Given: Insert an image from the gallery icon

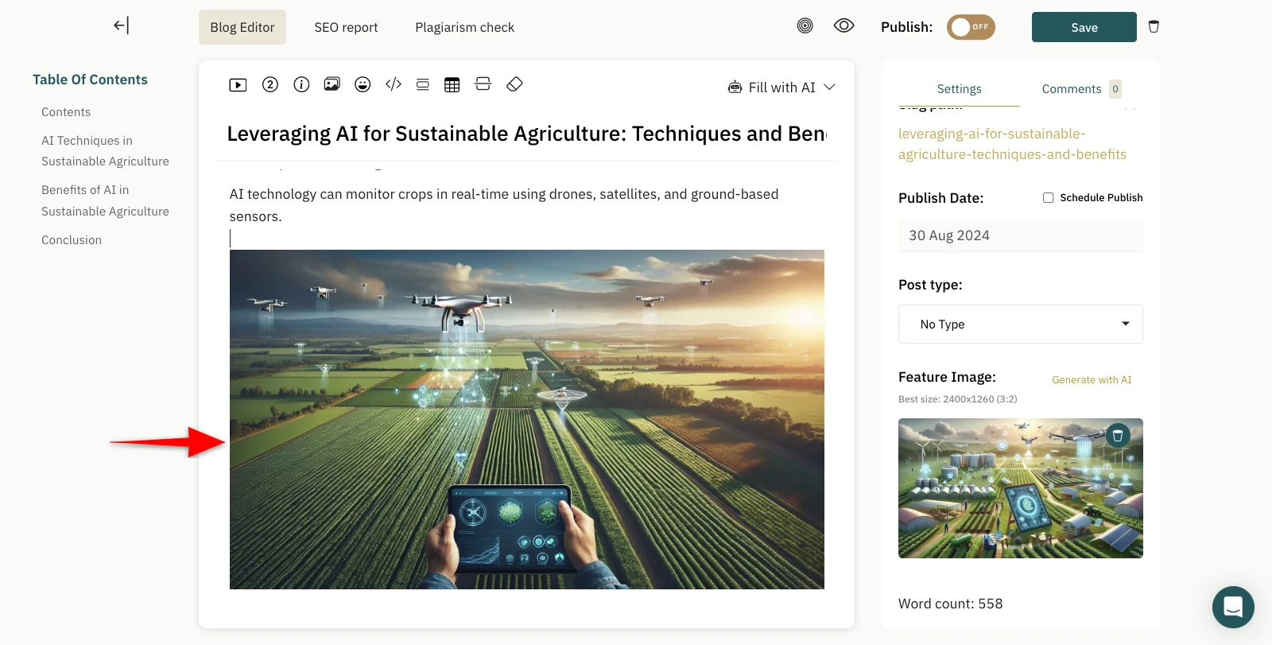Looking at the screenshot, I should [332, 84].
